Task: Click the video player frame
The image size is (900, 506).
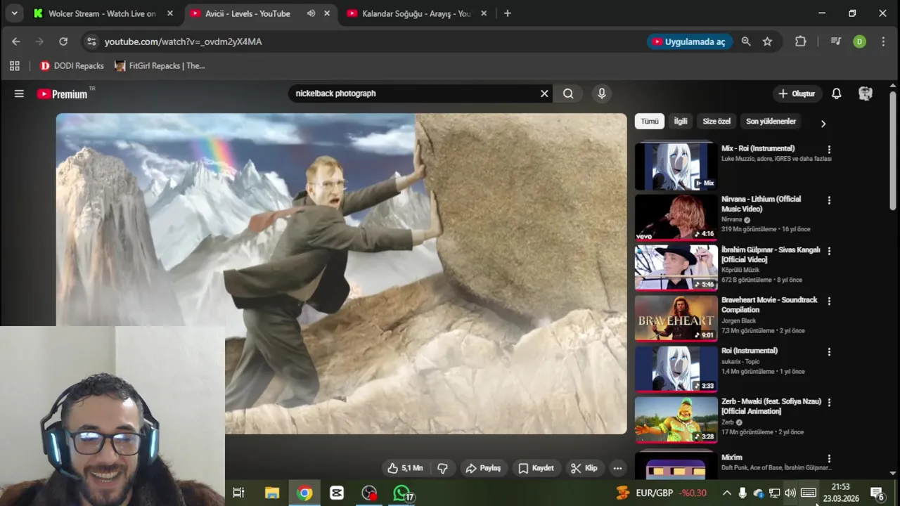Action: pos(341,273)
